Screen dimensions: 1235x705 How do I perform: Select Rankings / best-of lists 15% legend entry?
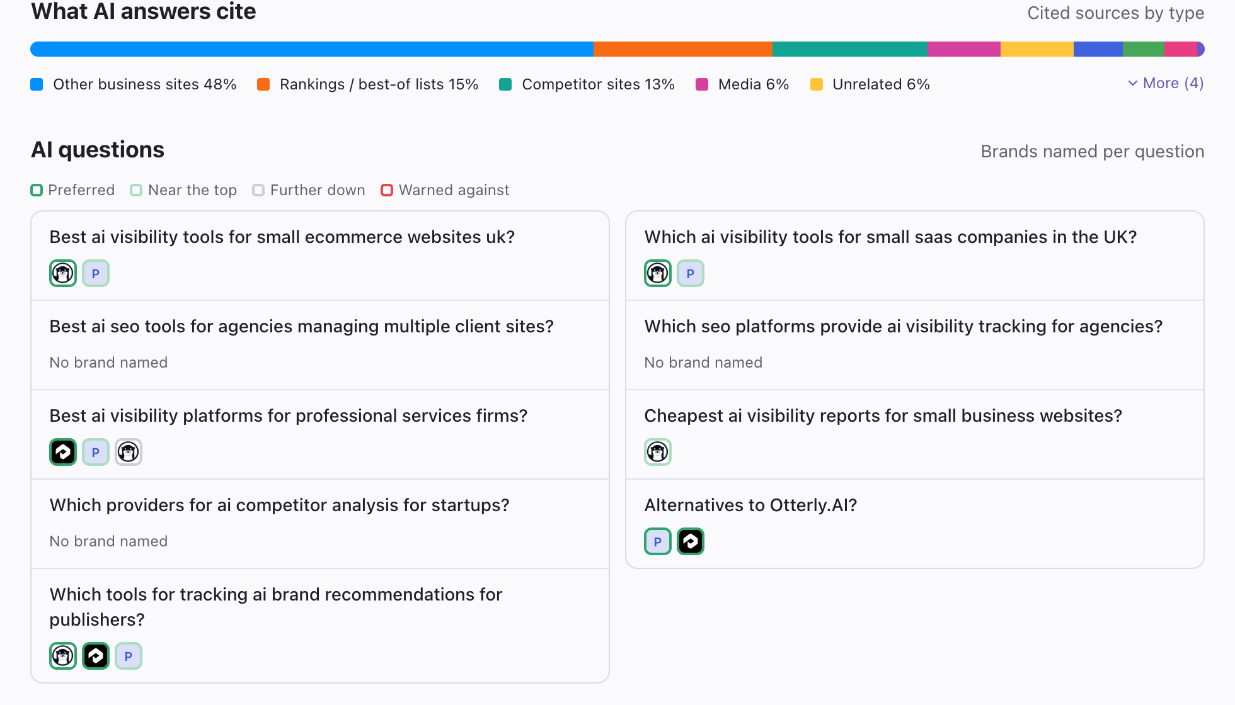tap(368, 84)
